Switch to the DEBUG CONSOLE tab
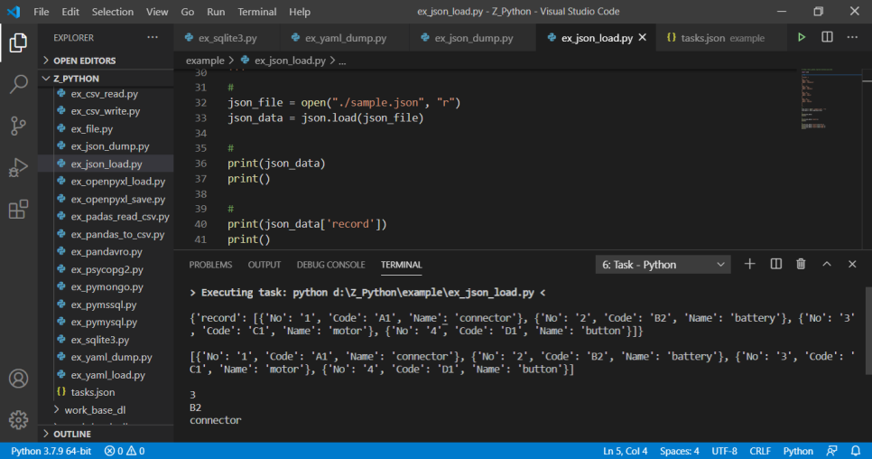 (331, 265)
